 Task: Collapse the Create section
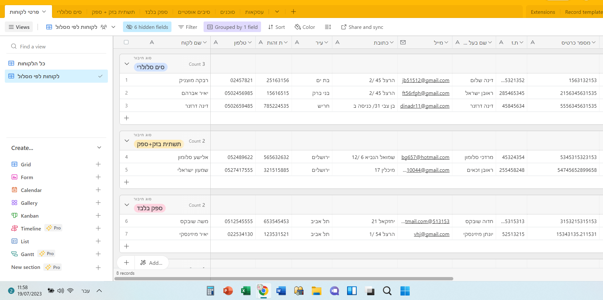pyautogui.click(x=99, y=148)
